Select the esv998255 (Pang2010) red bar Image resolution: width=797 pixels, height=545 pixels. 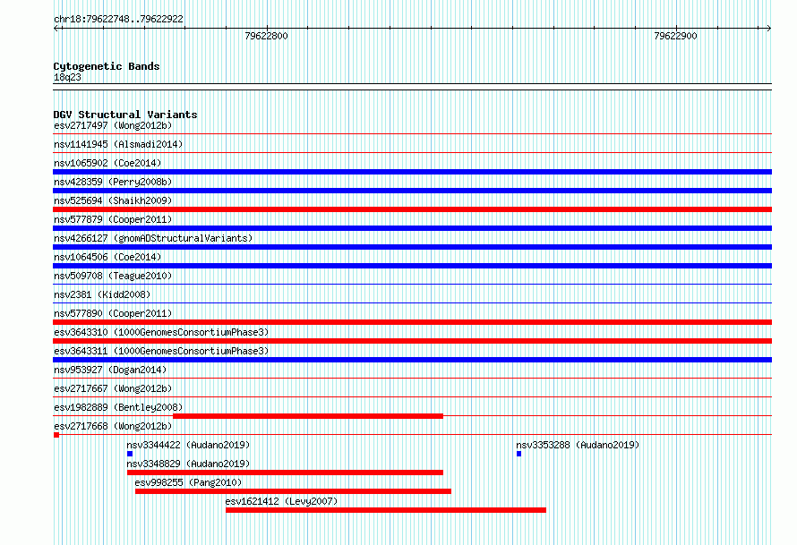[x=294, y=491]
